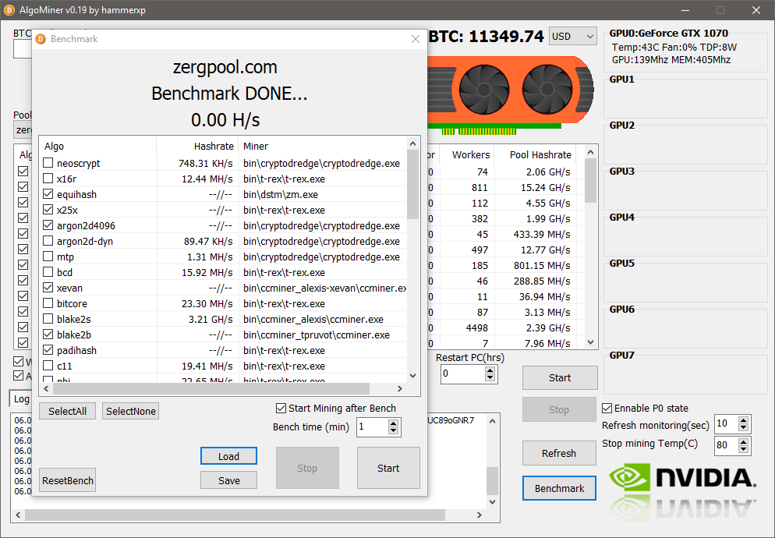The width and height of the screenshot is (775, 538).
Task: Start the benchmark in the Benchmark dialog
Action: click(x=388, y=468)
